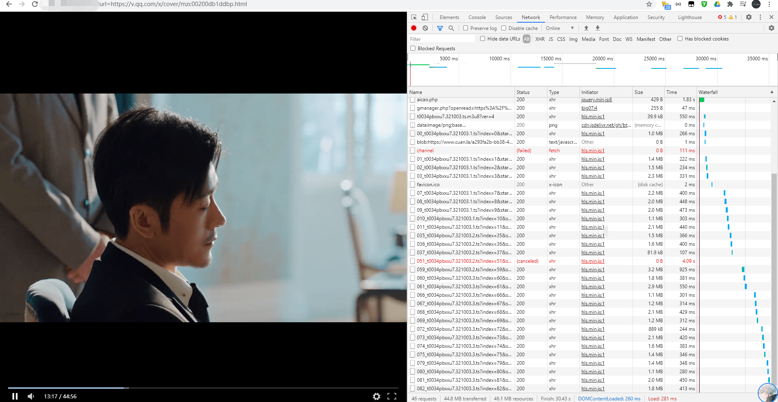Image resolution: width=778 pixels, height=402 pixels.
Task: Toggle the network filter funnel icon
Action: 440,28
